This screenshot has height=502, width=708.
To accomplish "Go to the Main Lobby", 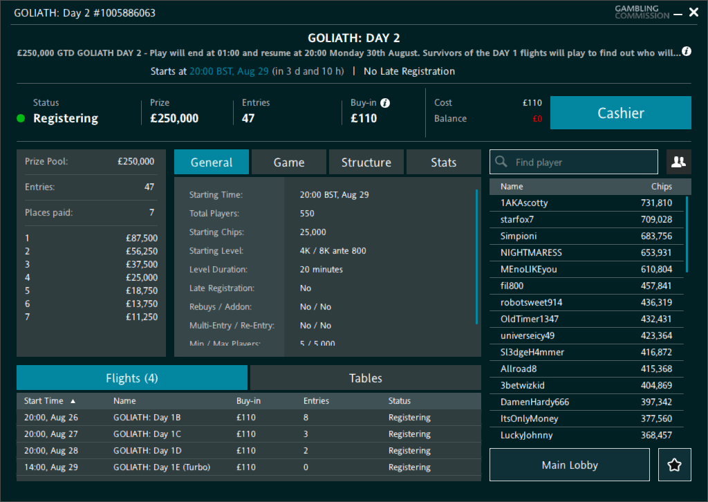I will [570, 465].
